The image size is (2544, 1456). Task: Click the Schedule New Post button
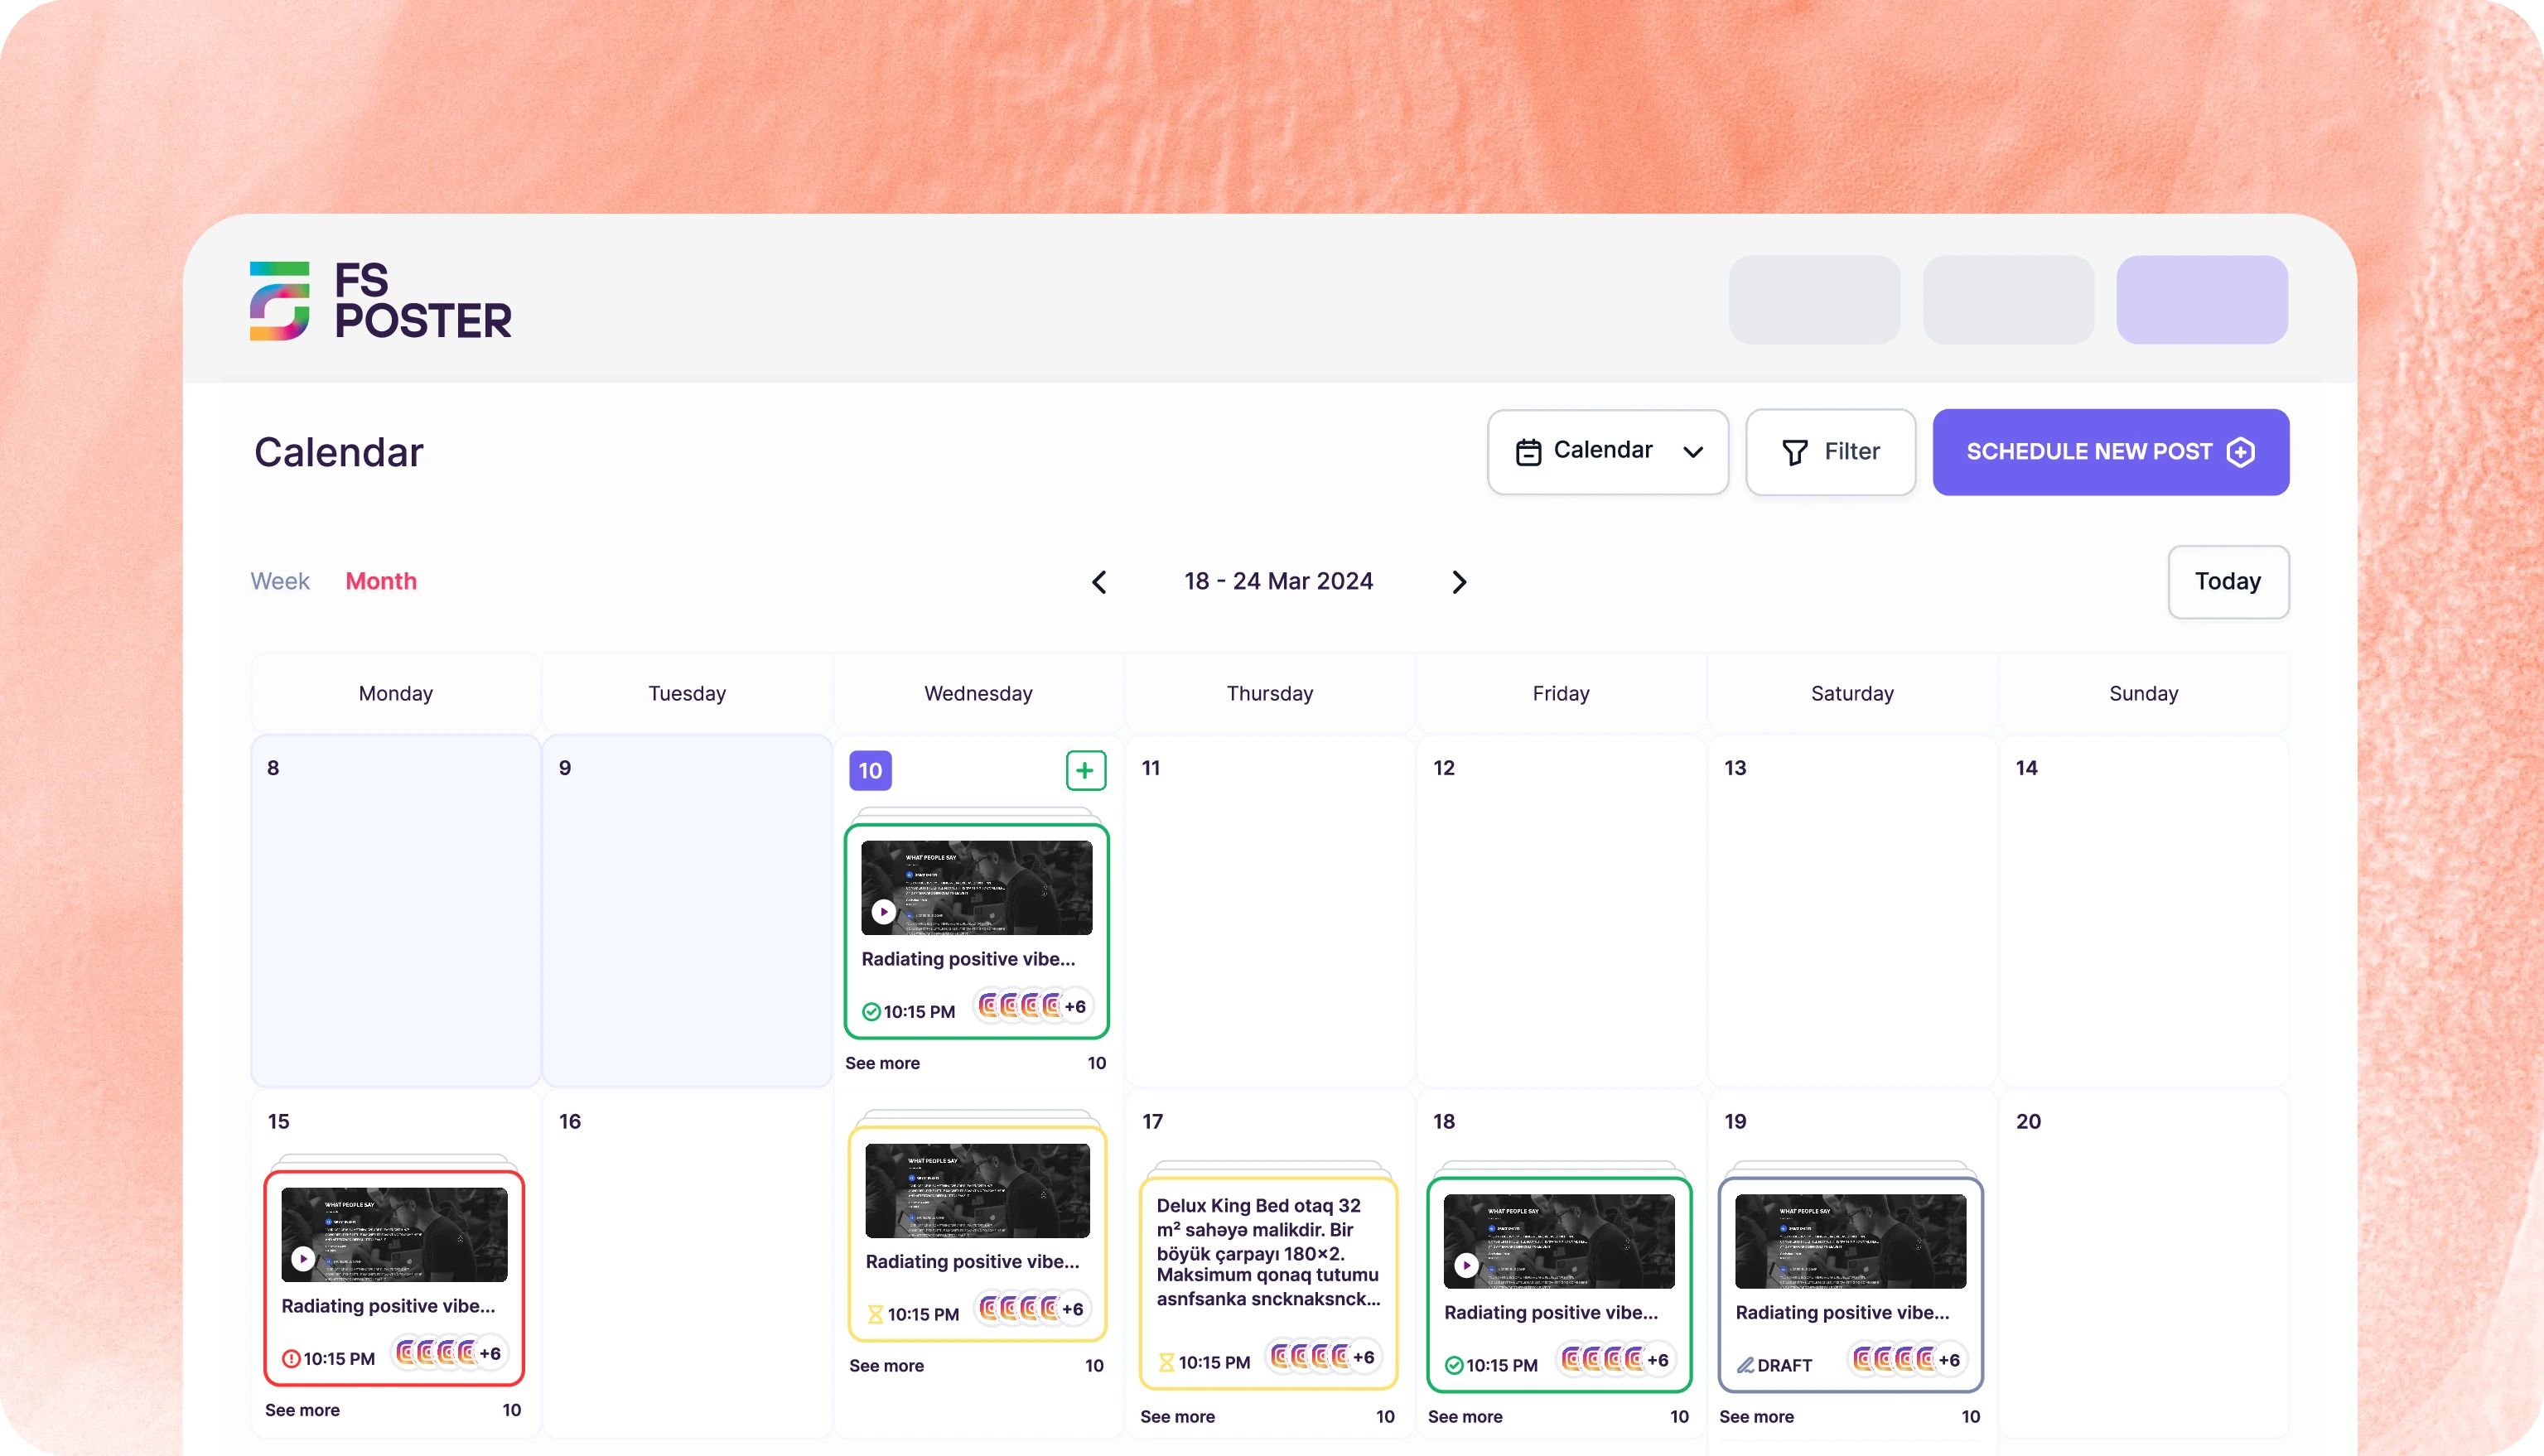click(x=2110, y=451)
